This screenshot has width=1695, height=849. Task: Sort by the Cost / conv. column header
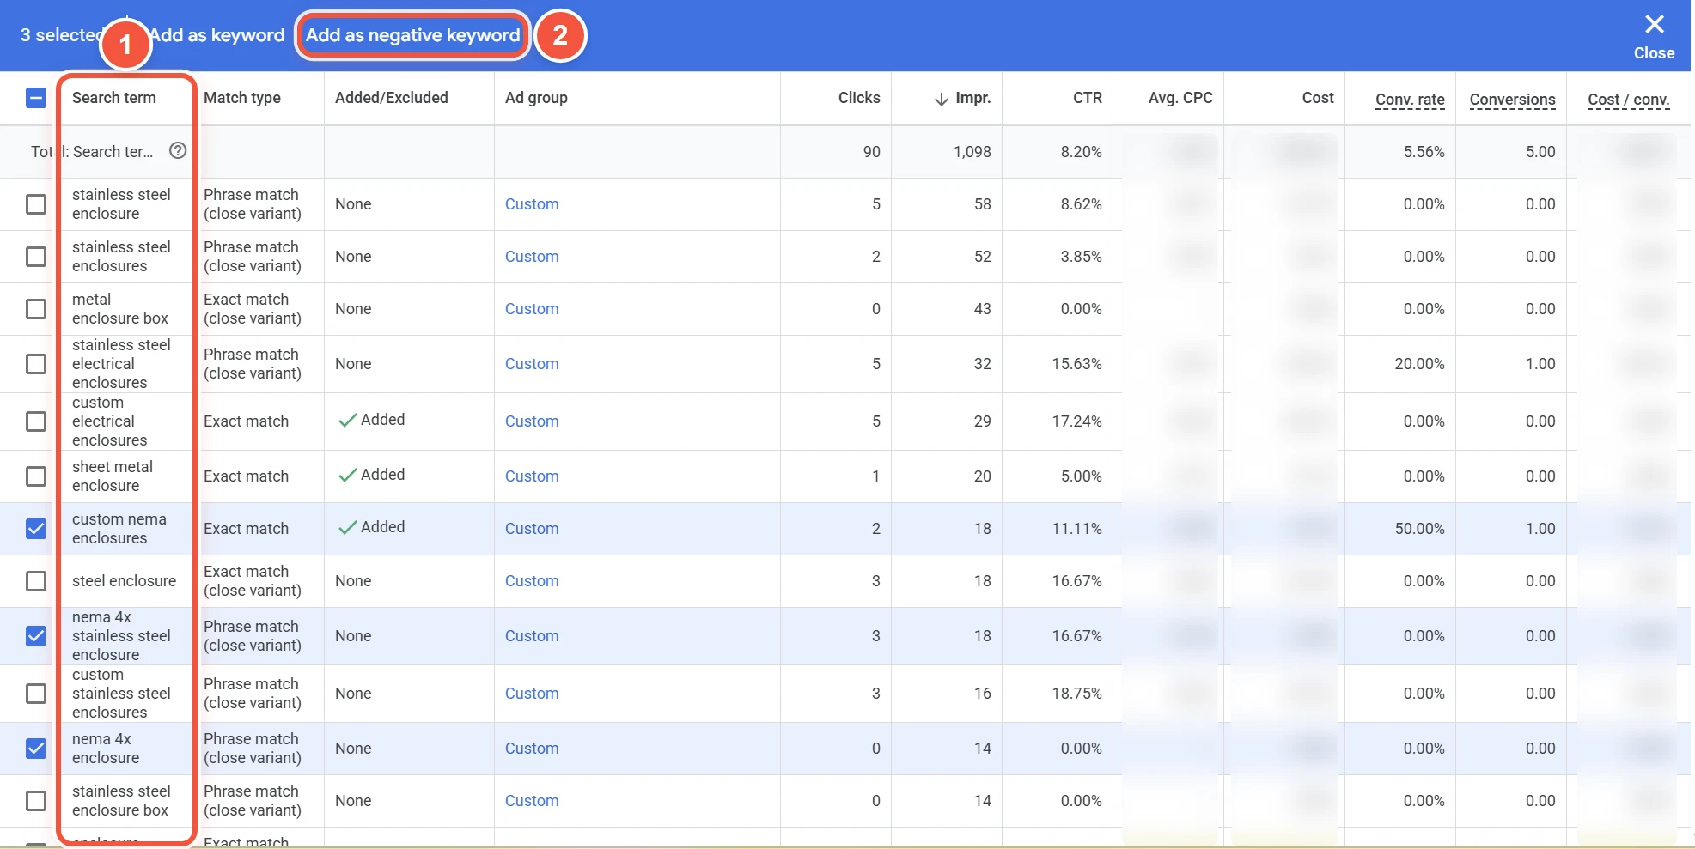[x=1628, y=100]
